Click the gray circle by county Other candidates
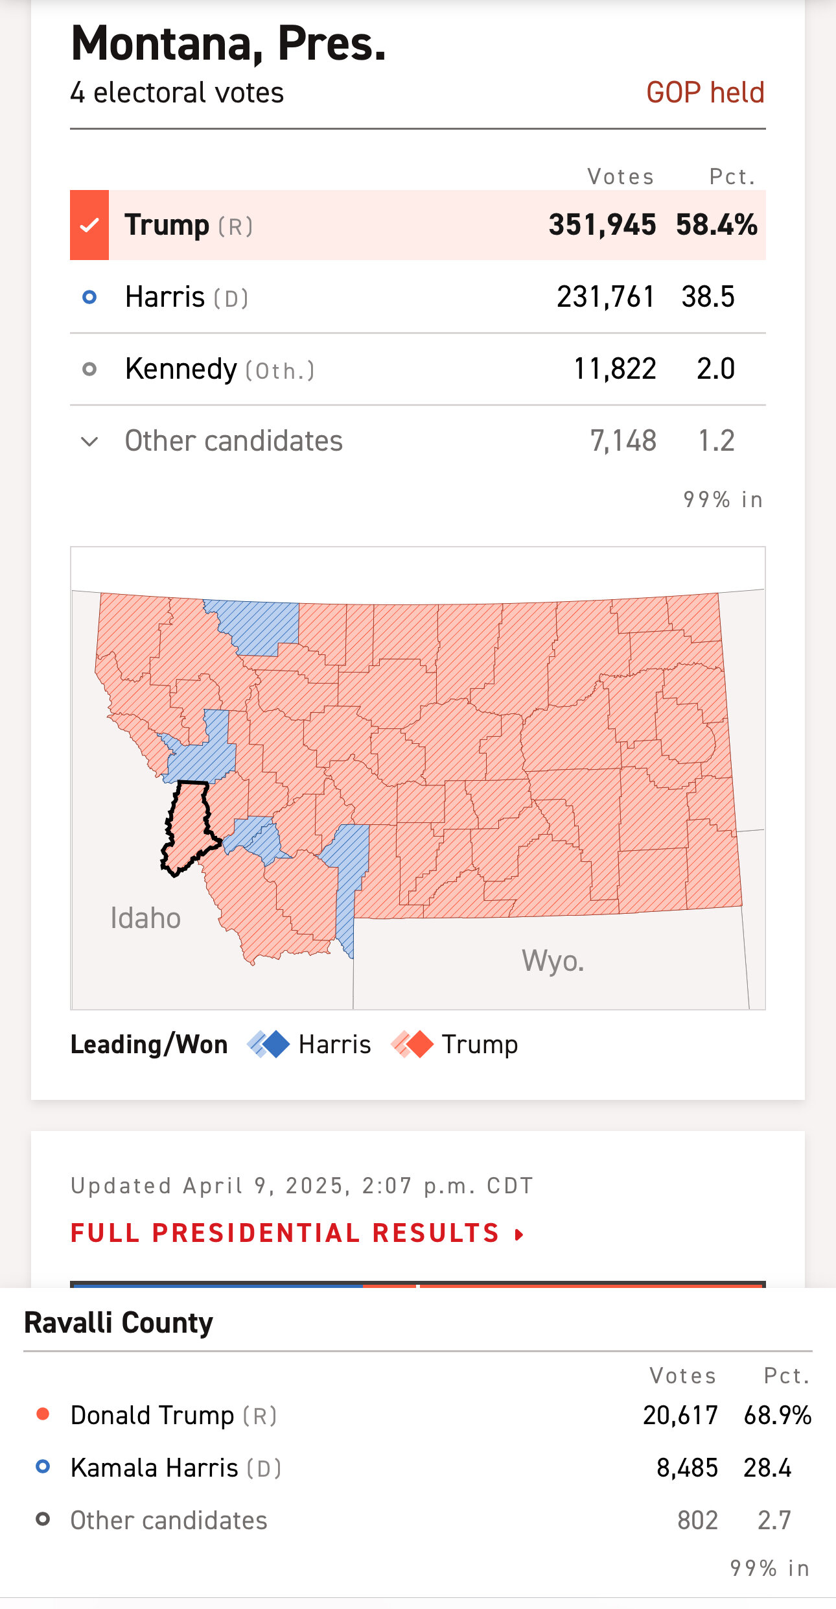 click(x=43, y=1519)
